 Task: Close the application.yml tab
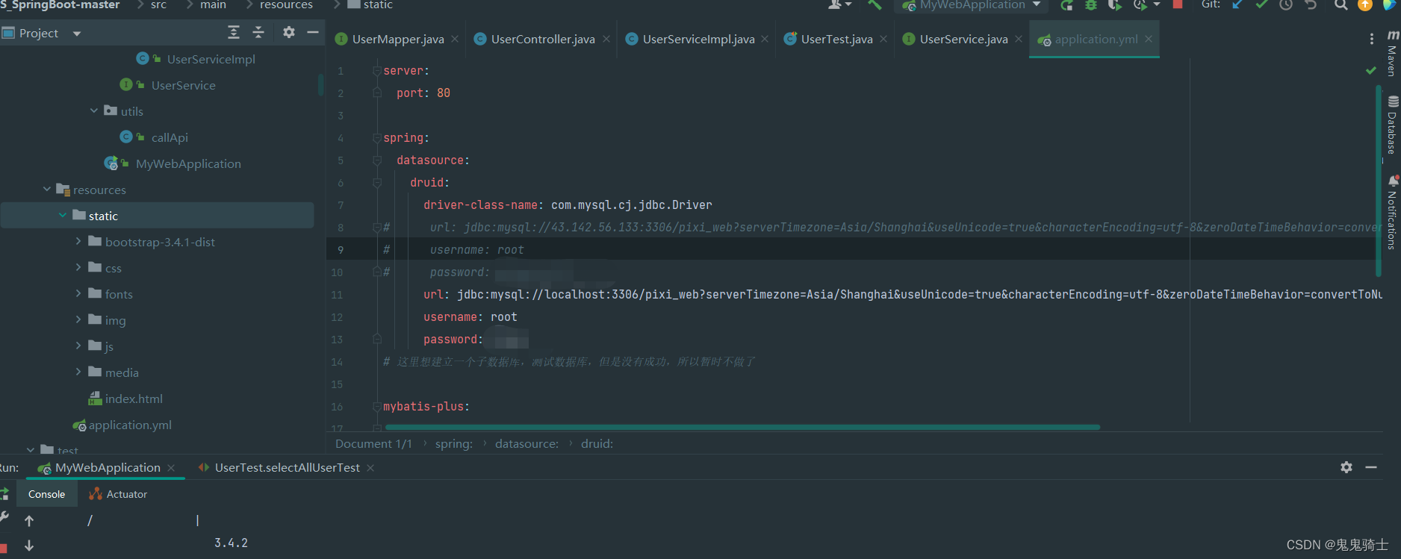click(x=1149, y=39)
